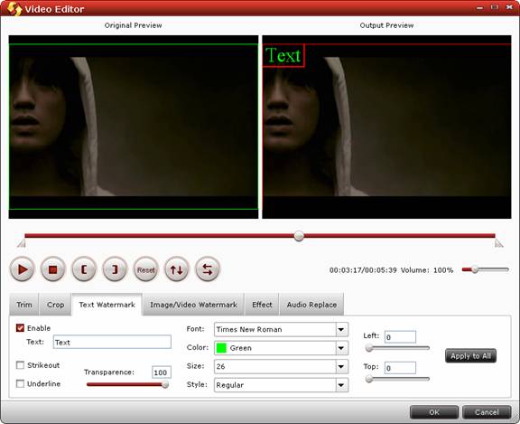This screenshot has height=424, width=520.
Task: Click the green color swatch
Action: coord(221,348)
